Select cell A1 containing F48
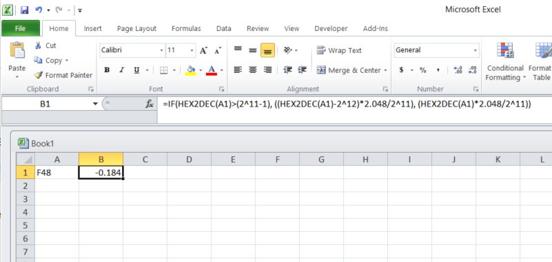Screen dimensions: 552x262 tap(57, 173)
